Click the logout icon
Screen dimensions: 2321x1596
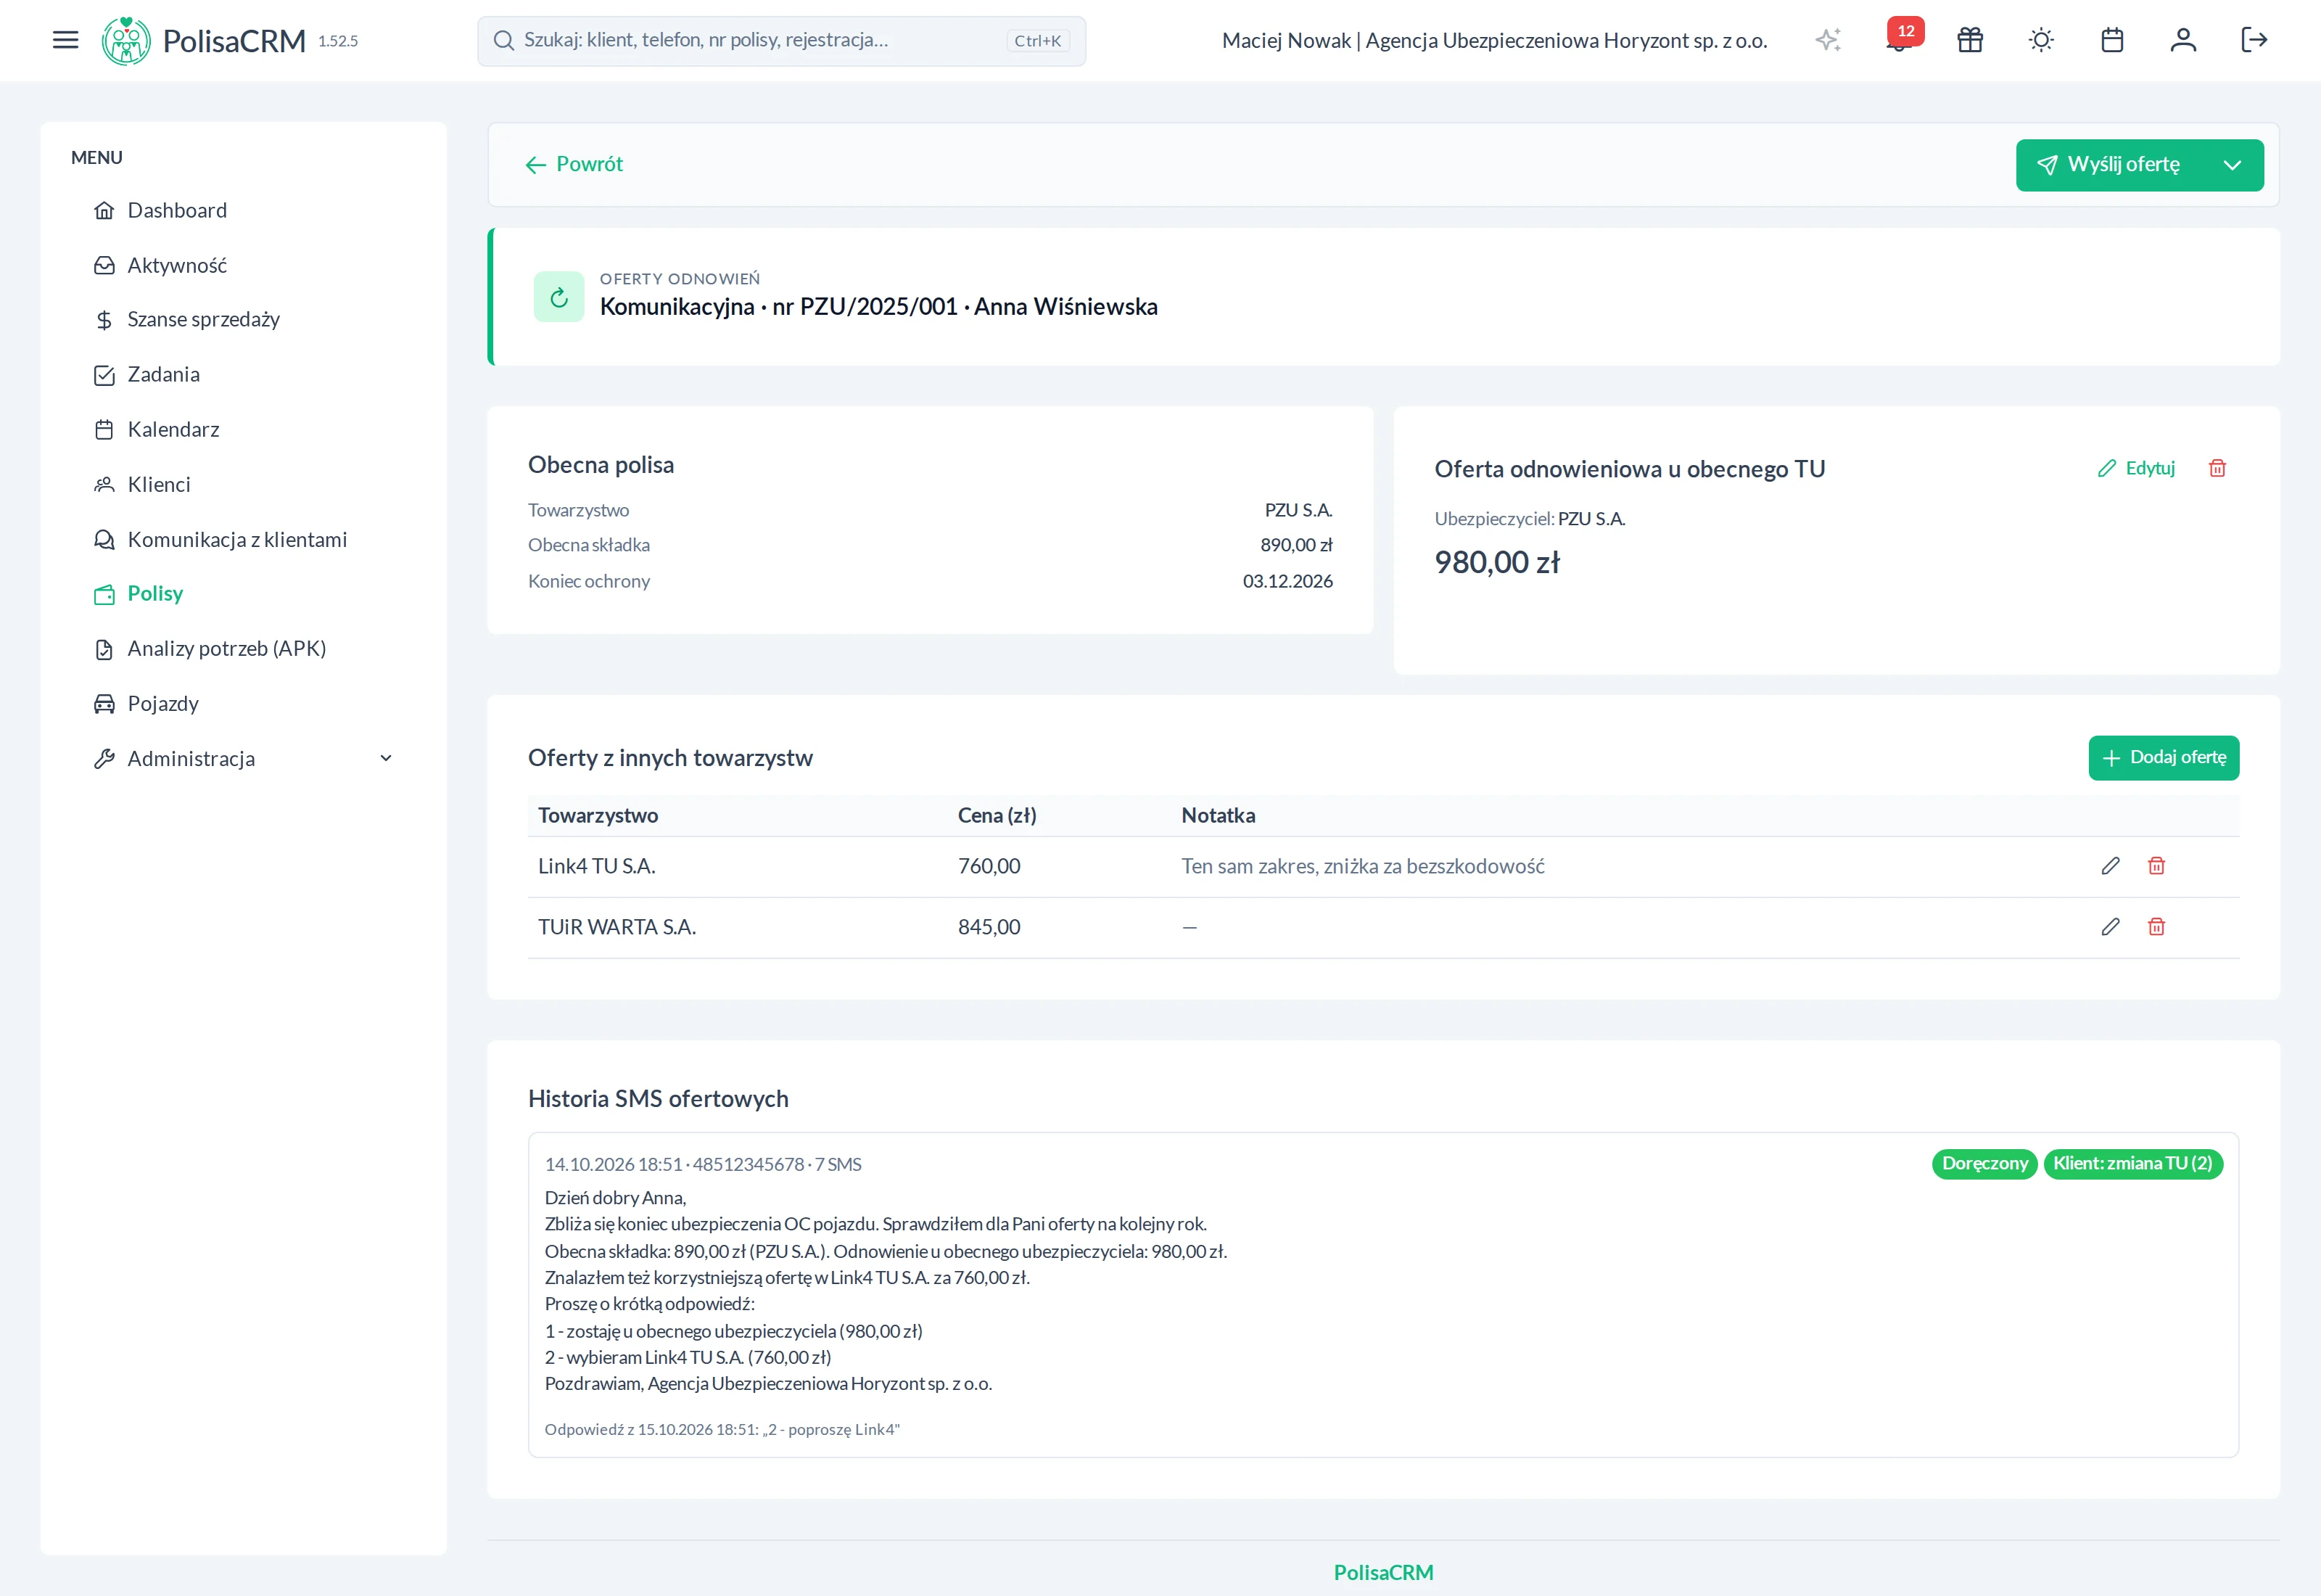pos(2254,40)
